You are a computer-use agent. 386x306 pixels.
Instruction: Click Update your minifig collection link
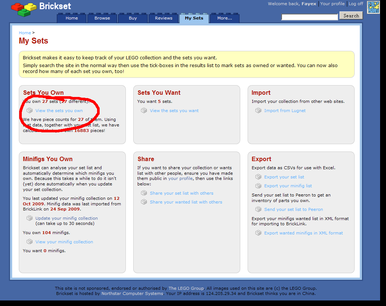pyautogui.click(x=66, y=218)
